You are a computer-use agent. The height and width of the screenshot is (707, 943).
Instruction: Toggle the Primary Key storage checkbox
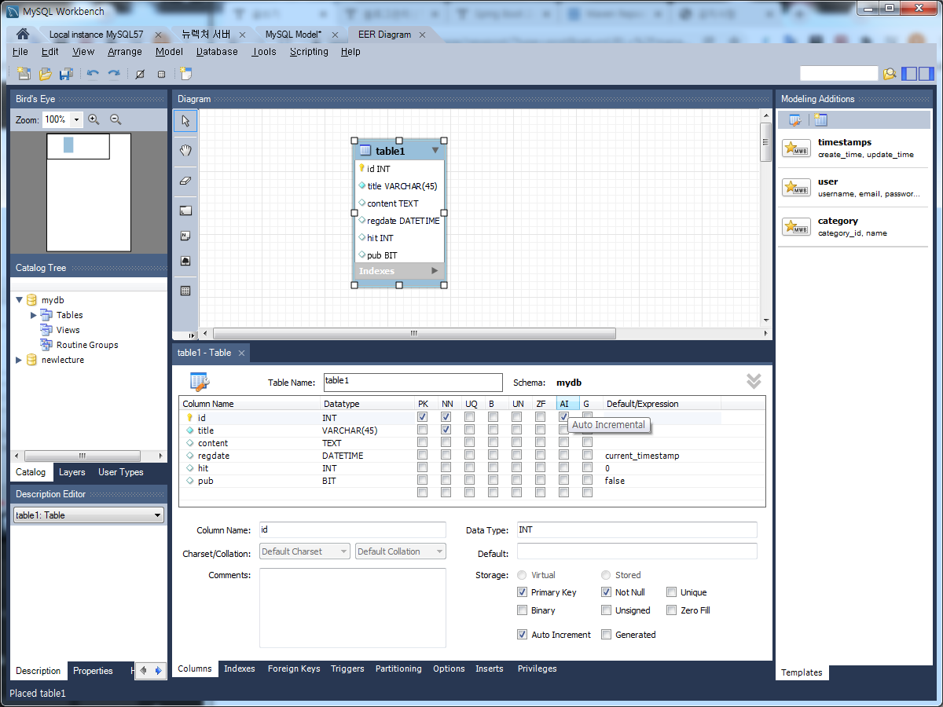[x=523, y=592]
